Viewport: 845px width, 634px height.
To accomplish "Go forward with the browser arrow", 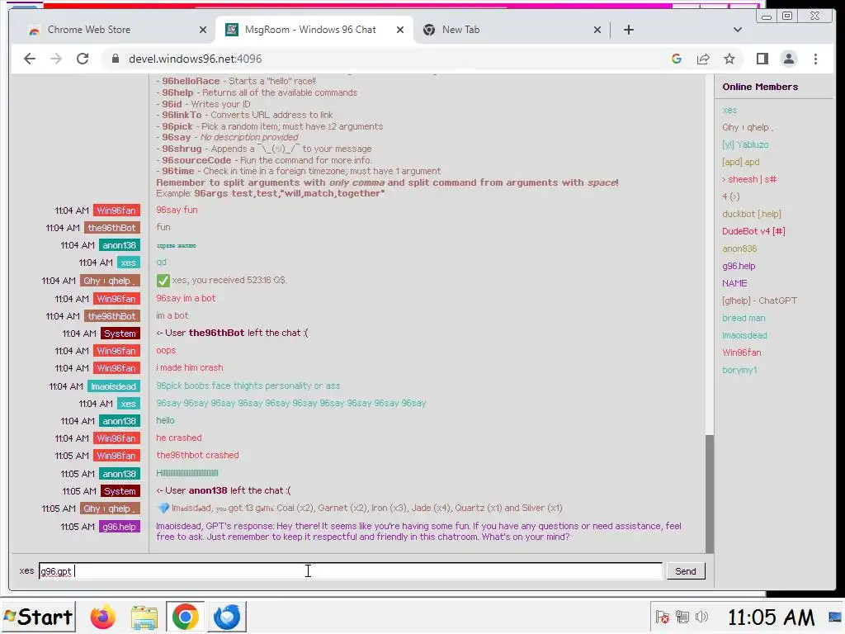I will click(x=56, y=59).
